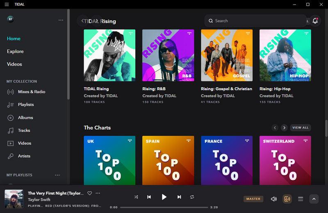
Task: Open the Rising: R&B cover thumbnail
Action: point(168,55)
